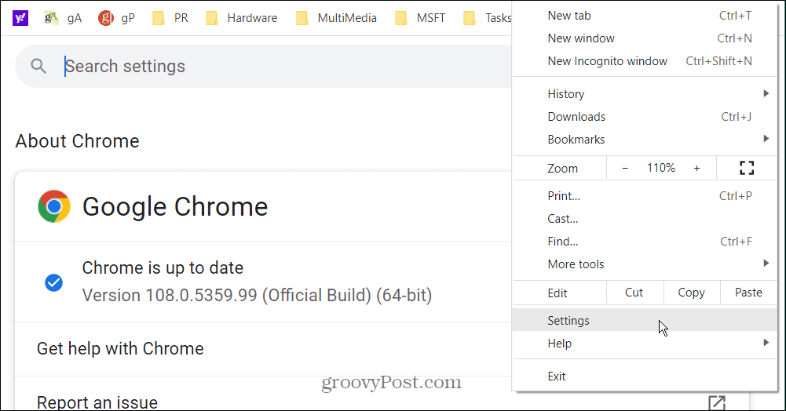Click the About Chrome heading
Viewport: 786px width, 411px height.
(x=77, y=141)
